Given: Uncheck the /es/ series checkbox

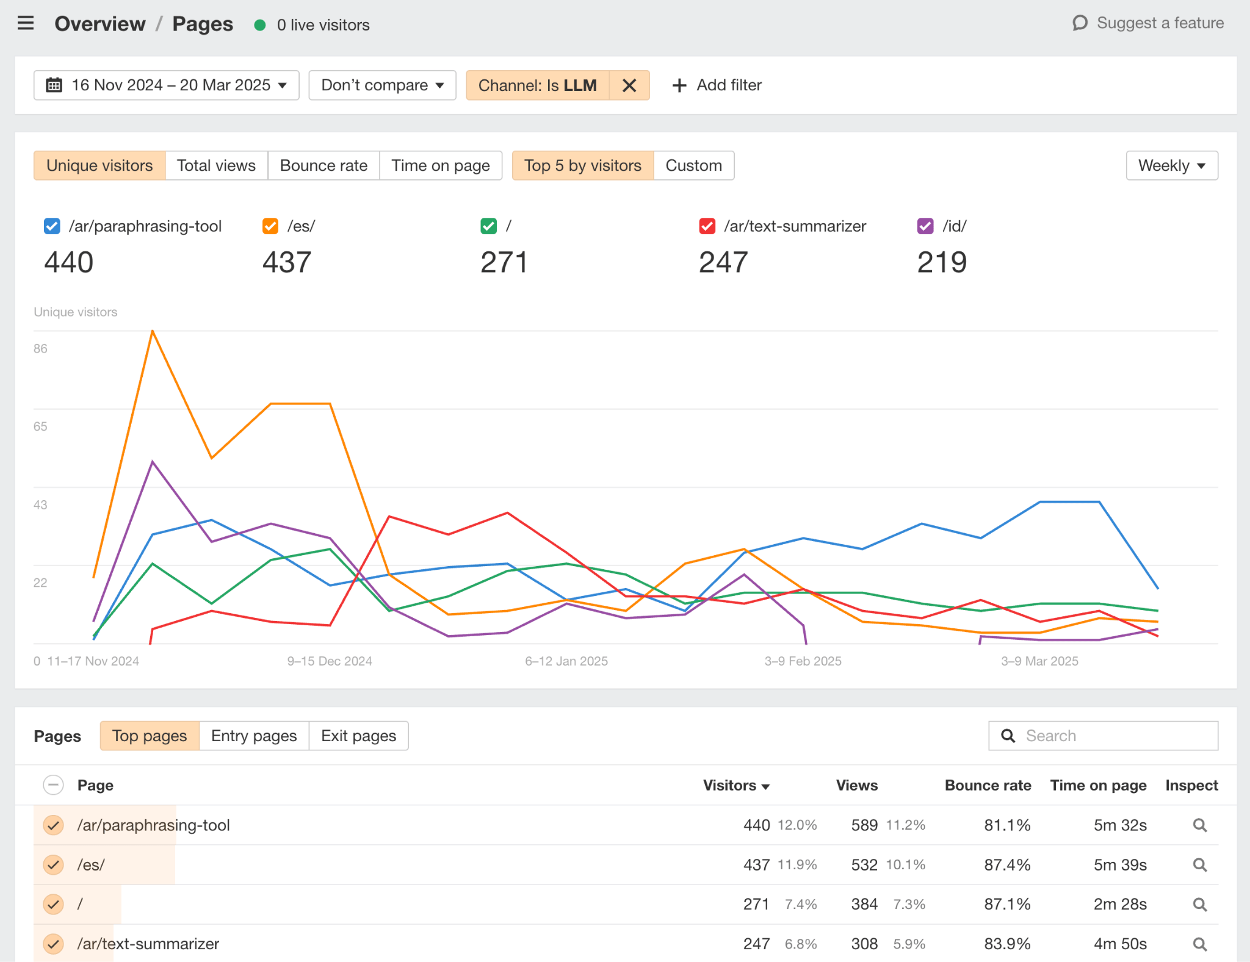Looking at the screenshot, I should click(269, 226).
